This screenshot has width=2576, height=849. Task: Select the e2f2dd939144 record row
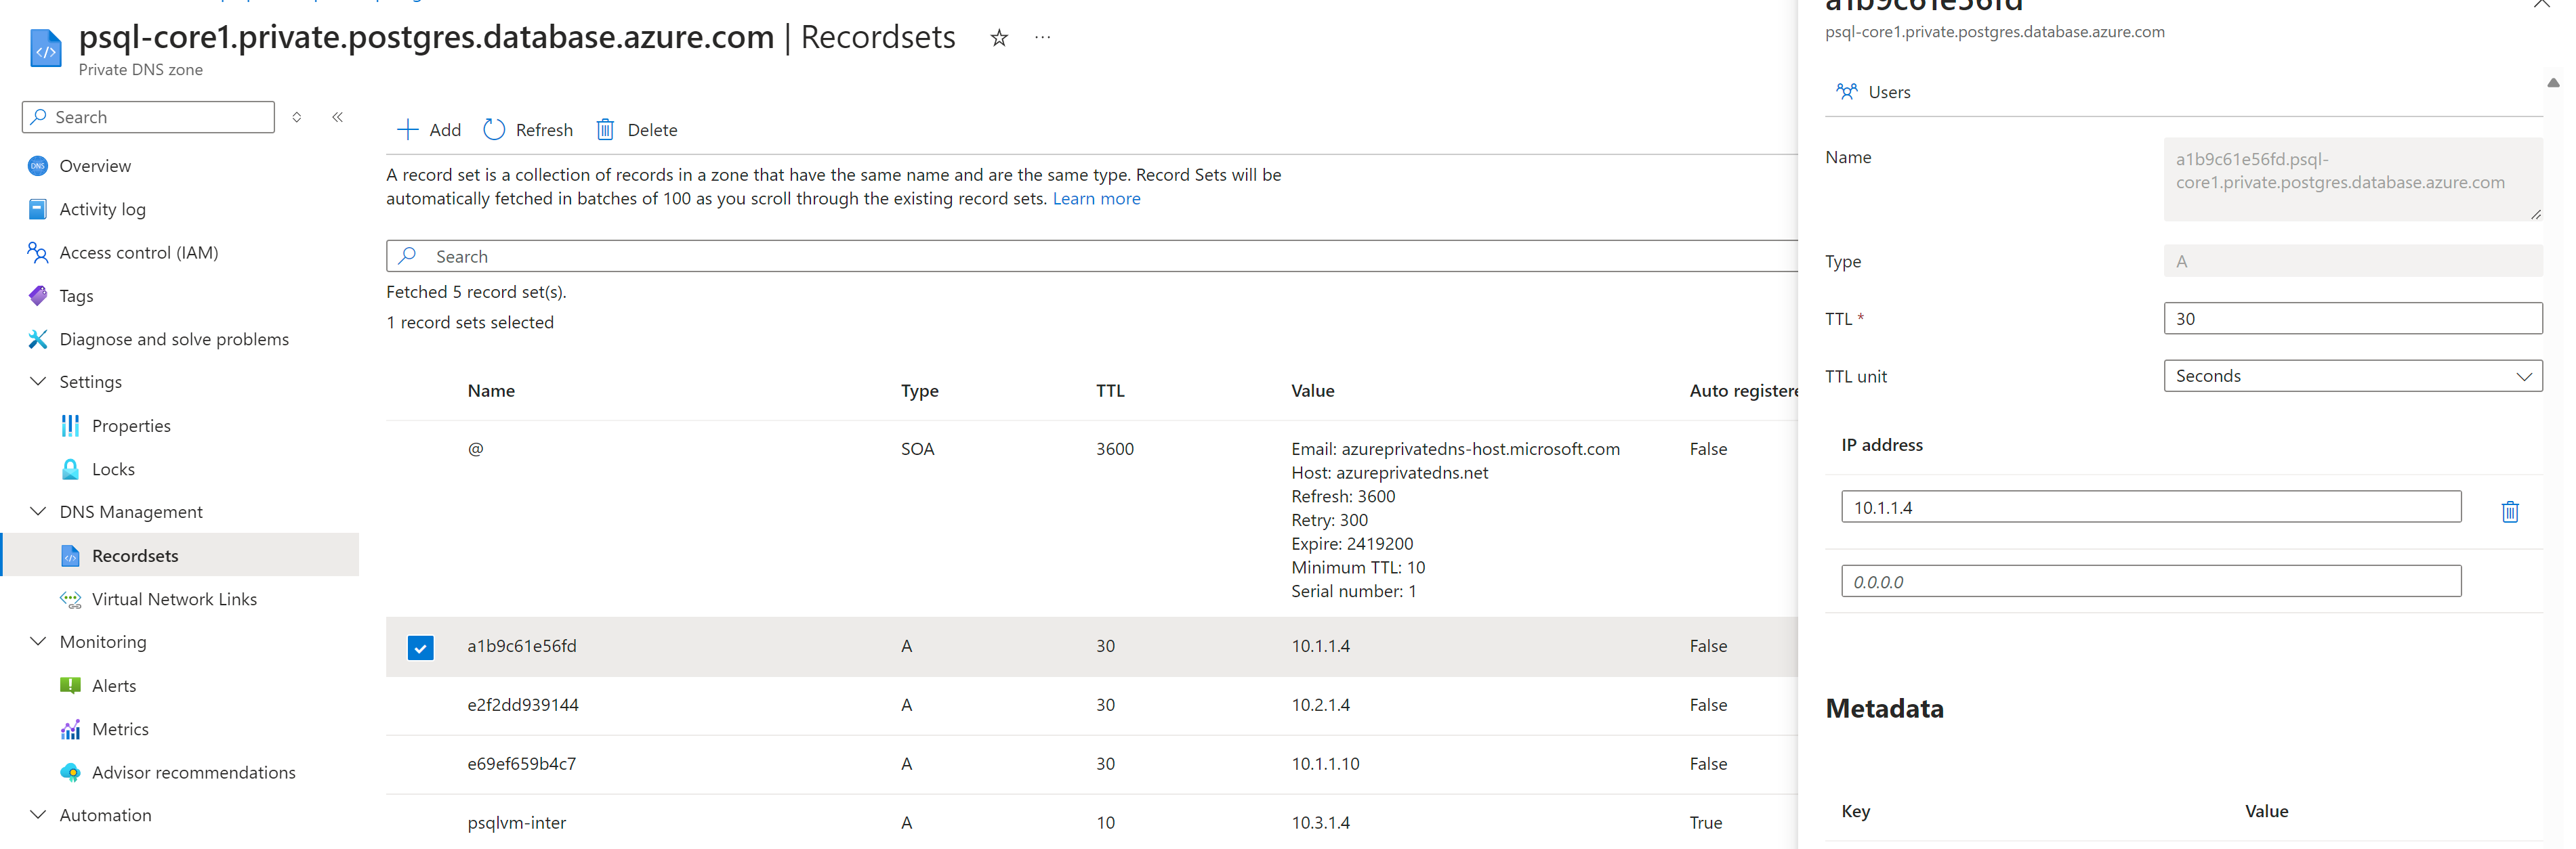pyautogui.click(x=1092, y=705)
